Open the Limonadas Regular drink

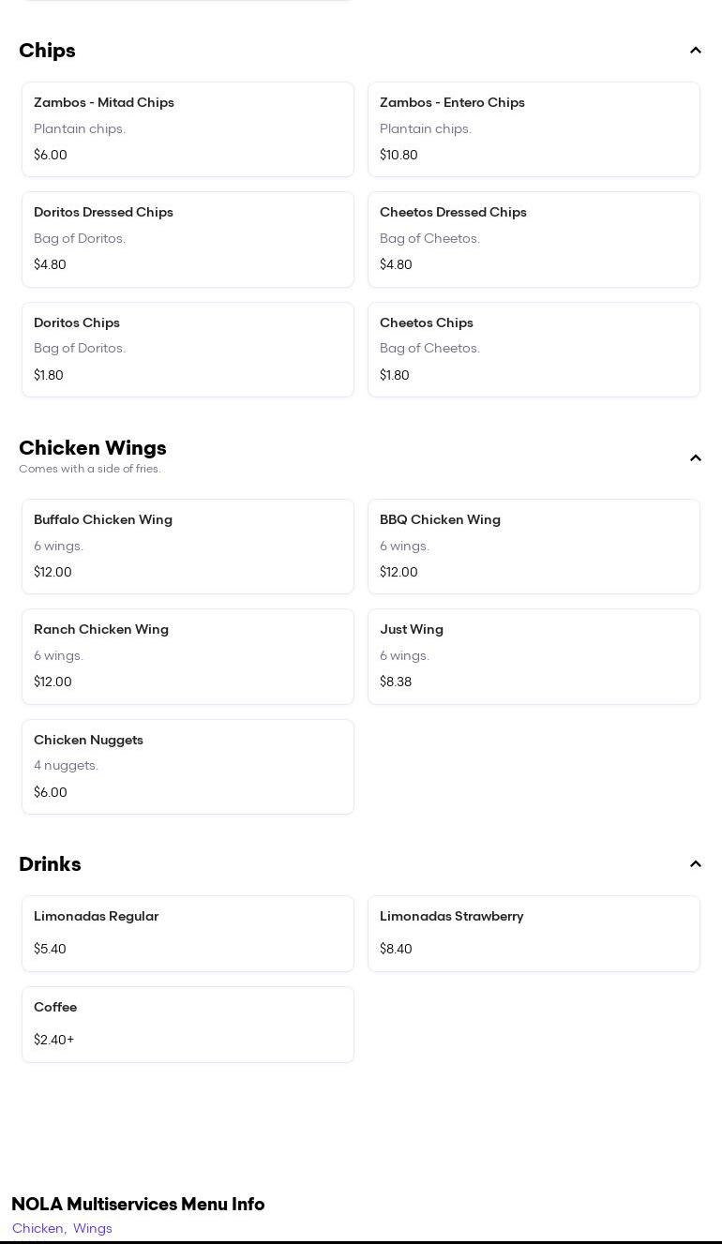(x=188, y=934)
